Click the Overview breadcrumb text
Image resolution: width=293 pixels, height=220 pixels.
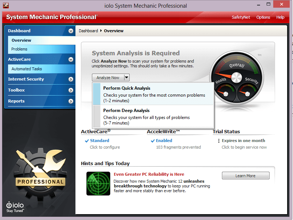[x=114, y=31]
